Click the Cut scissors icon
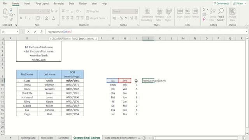Screen dimensions: 249x140 pyautogui.click(x=11, y=10)
